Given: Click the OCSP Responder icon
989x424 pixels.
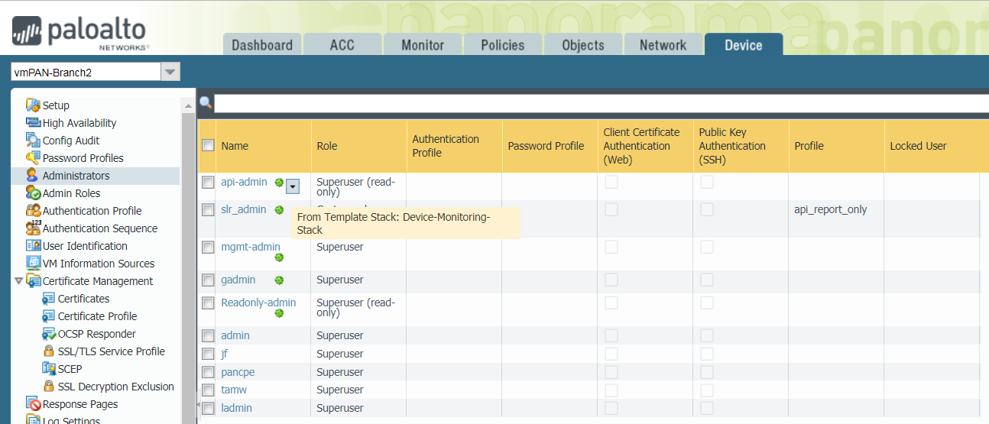Looking at the screenshot, I should (x=48, y=334).
